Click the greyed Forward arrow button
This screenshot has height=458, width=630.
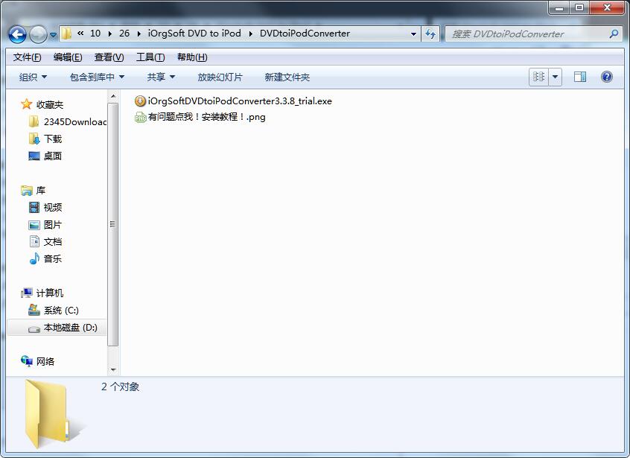(x=39, y=34)
